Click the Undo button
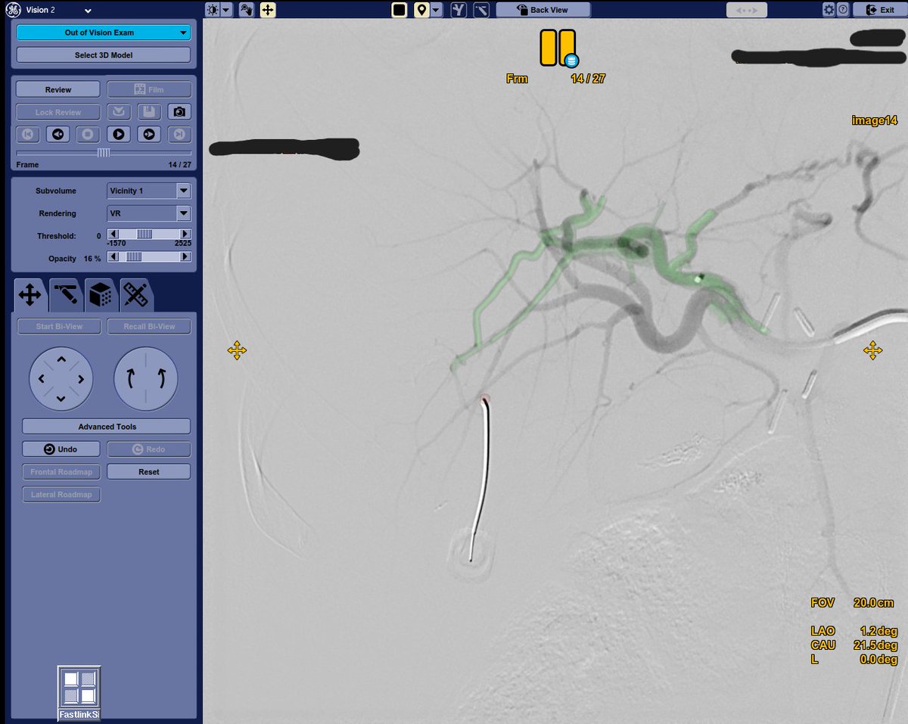908x724 pixels. pyautogui.click(x=61, y=449)
